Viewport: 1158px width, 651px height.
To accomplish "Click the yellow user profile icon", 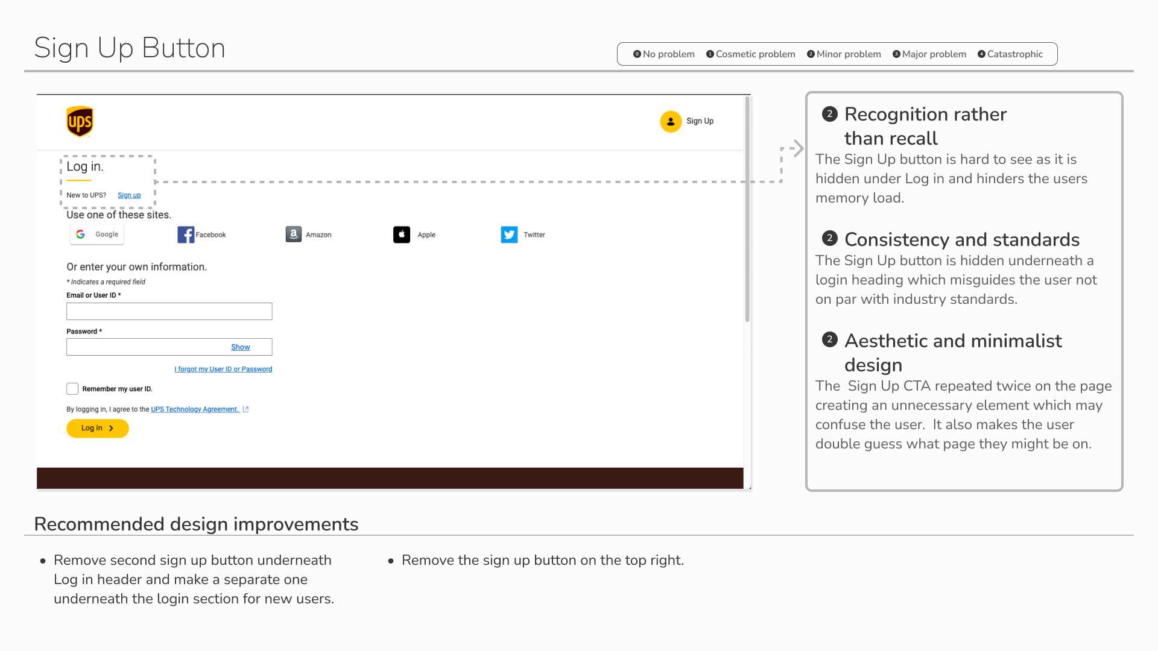I will point(671,121).
